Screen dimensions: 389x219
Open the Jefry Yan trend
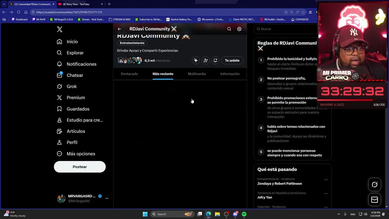[265, 197]
